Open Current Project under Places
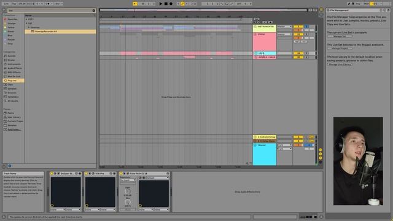Viewport: 393px width, 221px height. click(x=15, y=121)
